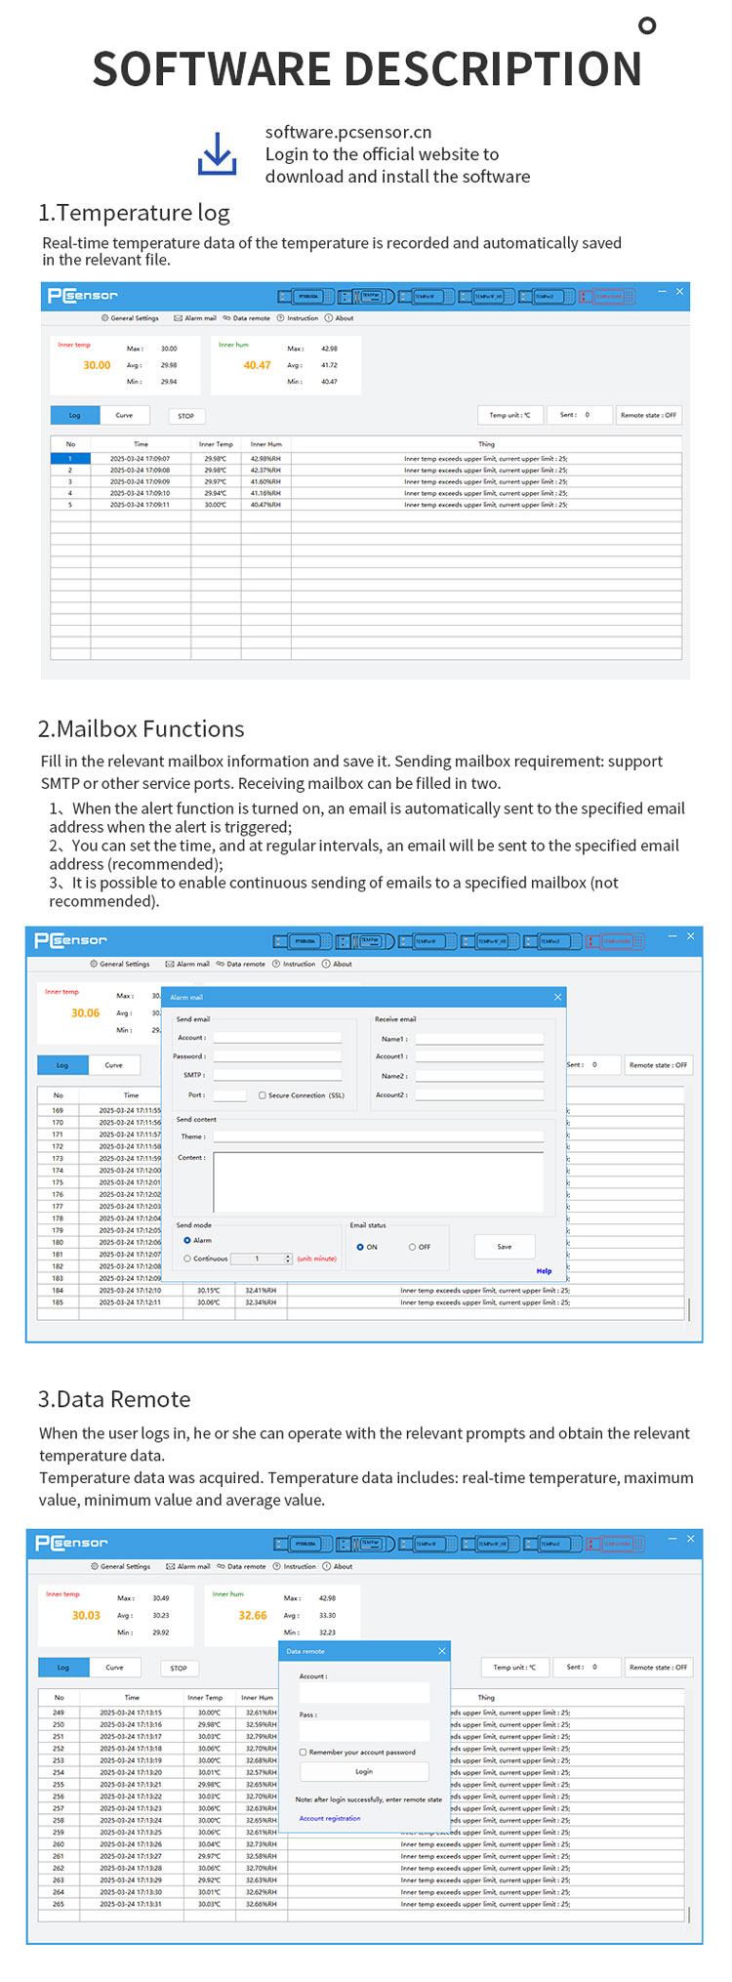The width and height of the screenshot is (732, 1982).
Task: Open General Settings in Mailbox Functions window
Action: (120, 964)
